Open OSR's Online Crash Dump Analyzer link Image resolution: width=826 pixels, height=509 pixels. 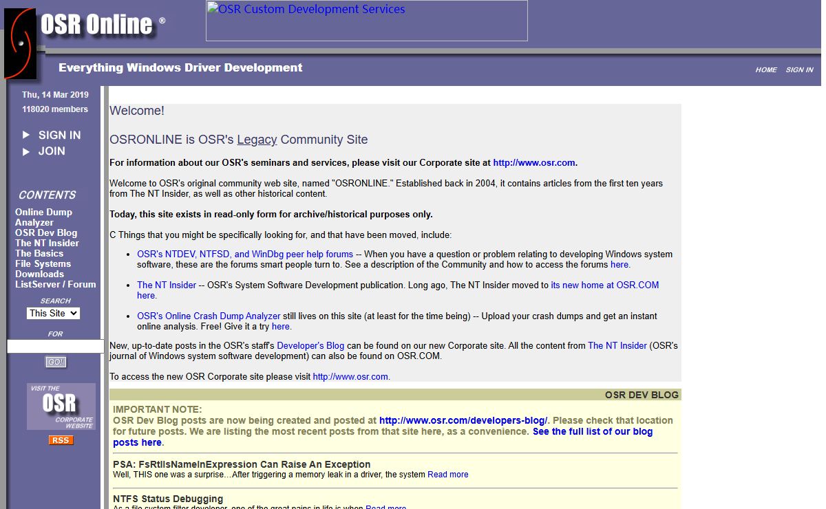pos(209,316)
